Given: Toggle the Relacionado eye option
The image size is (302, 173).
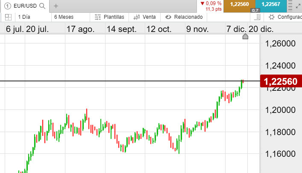Looking at the screenshot, I should click(x=184, y=17).
